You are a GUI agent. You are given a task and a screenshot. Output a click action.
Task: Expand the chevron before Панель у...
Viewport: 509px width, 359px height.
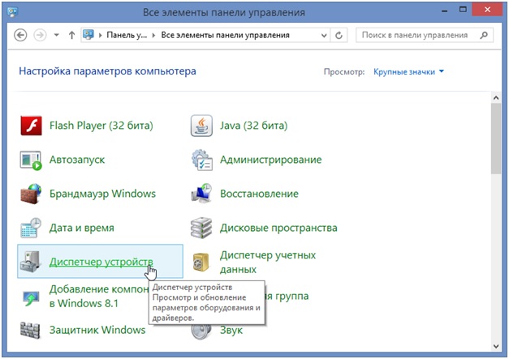click(101, 35)
